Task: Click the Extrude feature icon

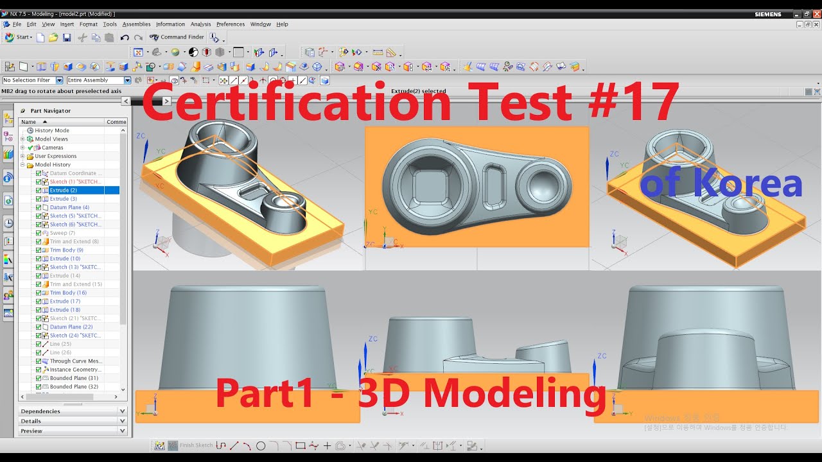Action: pos(41,67)
